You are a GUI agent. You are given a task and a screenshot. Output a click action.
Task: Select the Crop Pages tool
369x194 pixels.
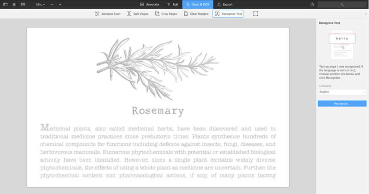(x=166, y=14)
